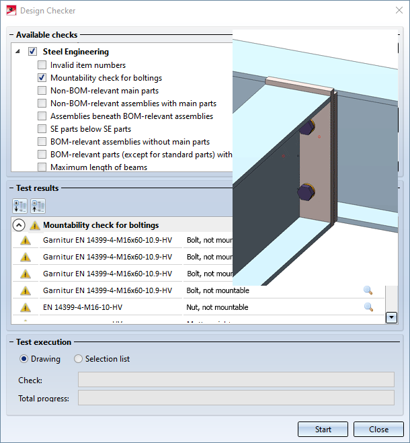This screenshot has height=443, width=410.
Task: Enable Non-BOM-relevant main parts check
Action: click(x=42, y=90)
